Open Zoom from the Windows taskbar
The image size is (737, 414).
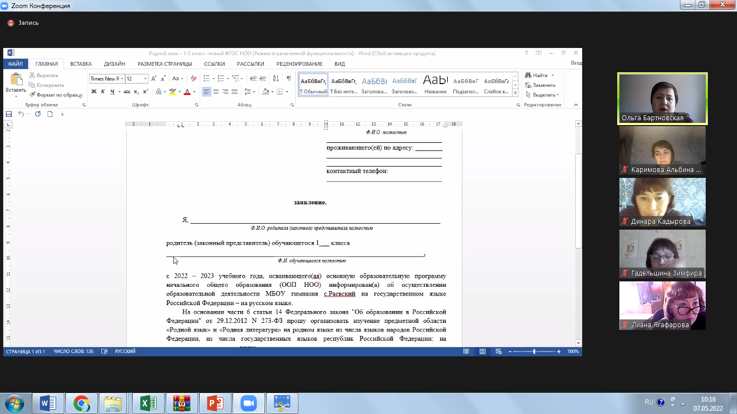click(249, 403)
